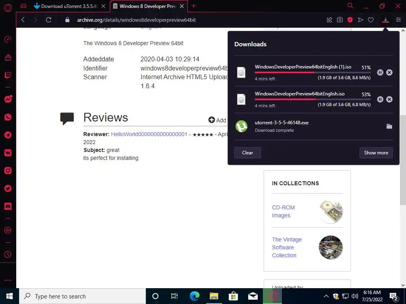The image size is (406, 304).
Task: Open the Opera main menu logo
Action: 8,8
